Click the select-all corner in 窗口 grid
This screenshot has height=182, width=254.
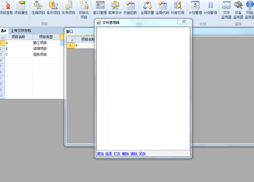coord(71,39)
